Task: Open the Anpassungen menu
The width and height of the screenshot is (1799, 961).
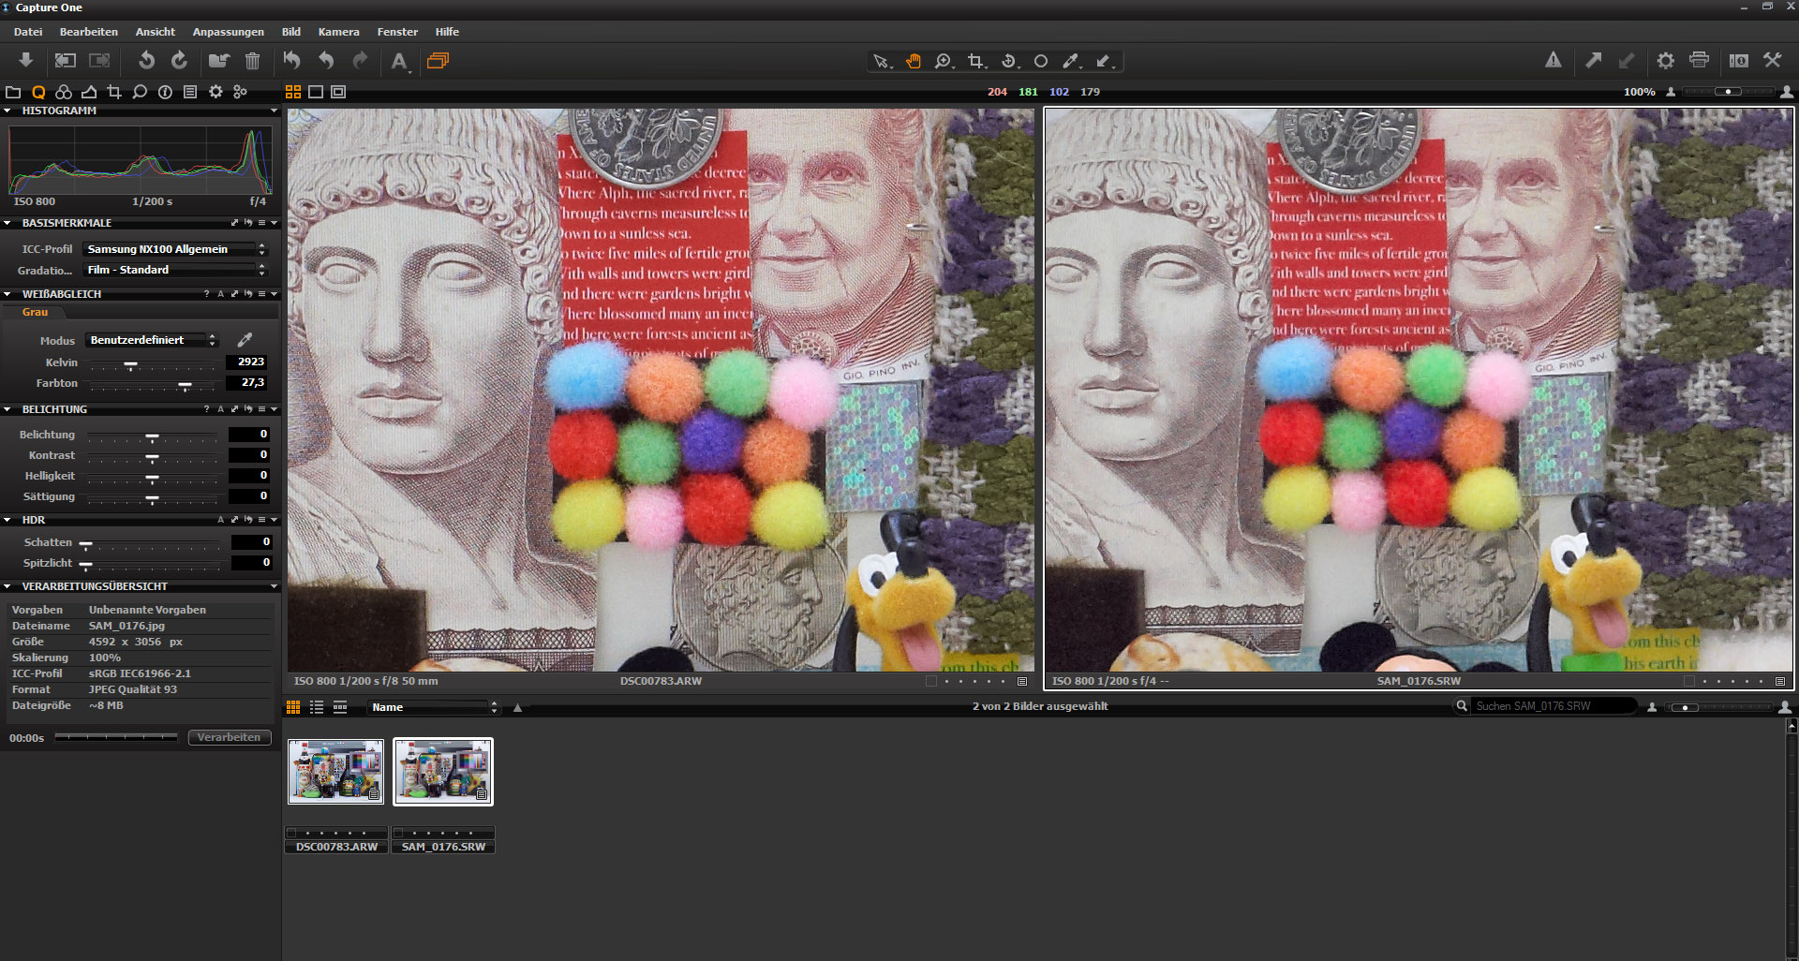Action: pos(228,32)
